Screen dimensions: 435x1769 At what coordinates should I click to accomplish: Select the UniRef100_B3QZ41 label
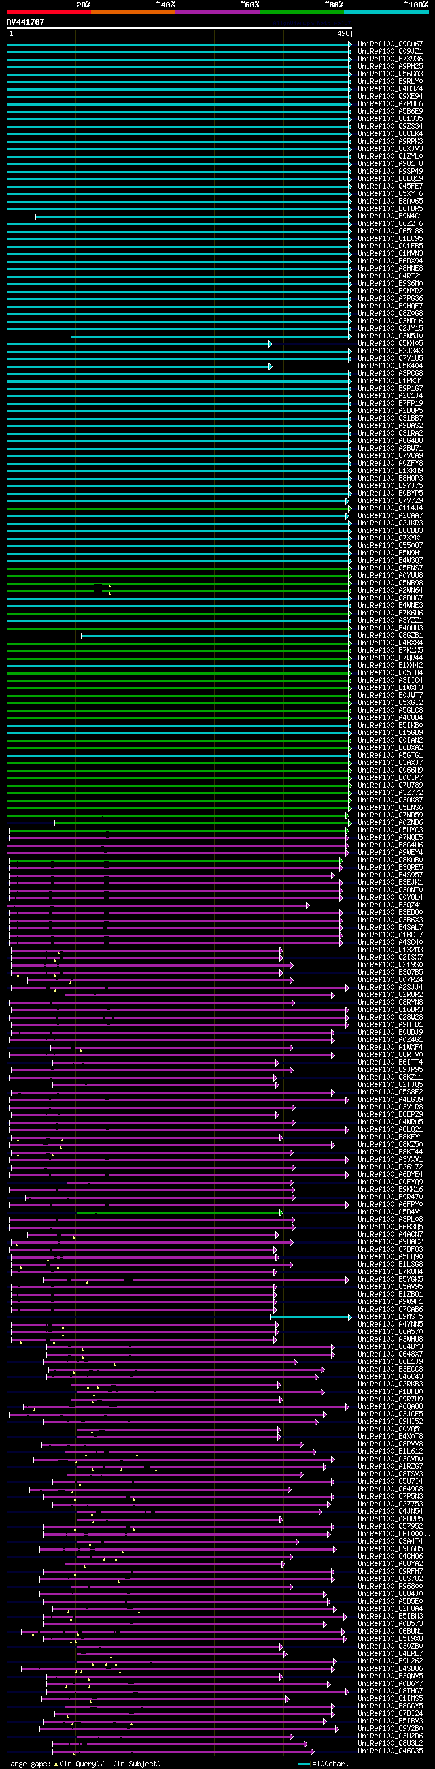point(390,906)
